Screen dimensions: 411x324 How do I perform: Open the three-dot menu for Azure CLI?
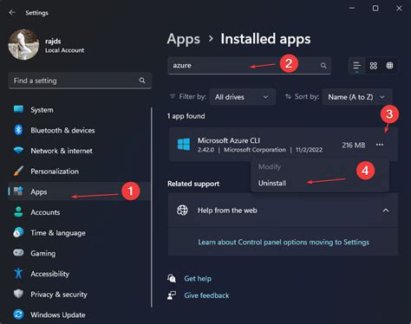pyautogui.click(x=380, y=145)
